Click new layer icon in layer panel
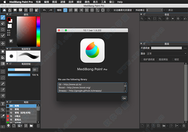This screenshot has width=188, height=132. pos(143,125)
